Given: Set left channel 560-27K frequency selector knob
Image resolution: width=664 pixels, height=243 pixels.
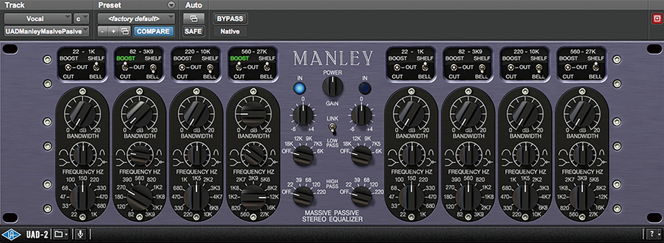Looking at the screenshot, I should pyautogui.click(x=252, y=198).
